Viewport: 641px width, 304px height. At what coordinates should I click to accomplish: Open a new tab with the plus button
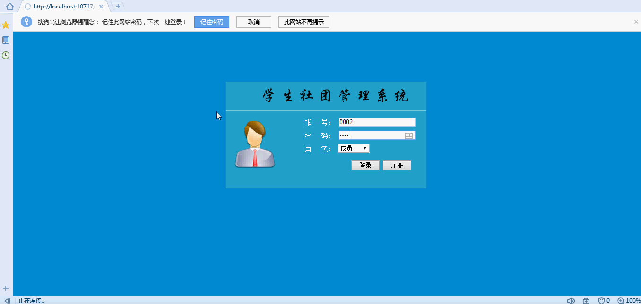[x=117, y=7]
